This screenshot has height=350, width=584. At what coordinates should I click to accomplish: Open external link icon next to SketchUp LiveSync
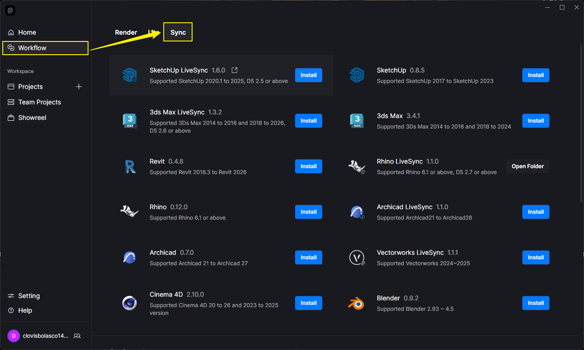coord(235,70)
